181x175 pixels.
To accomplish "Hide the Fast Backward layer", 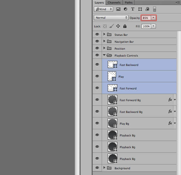I will click(97, 64).
